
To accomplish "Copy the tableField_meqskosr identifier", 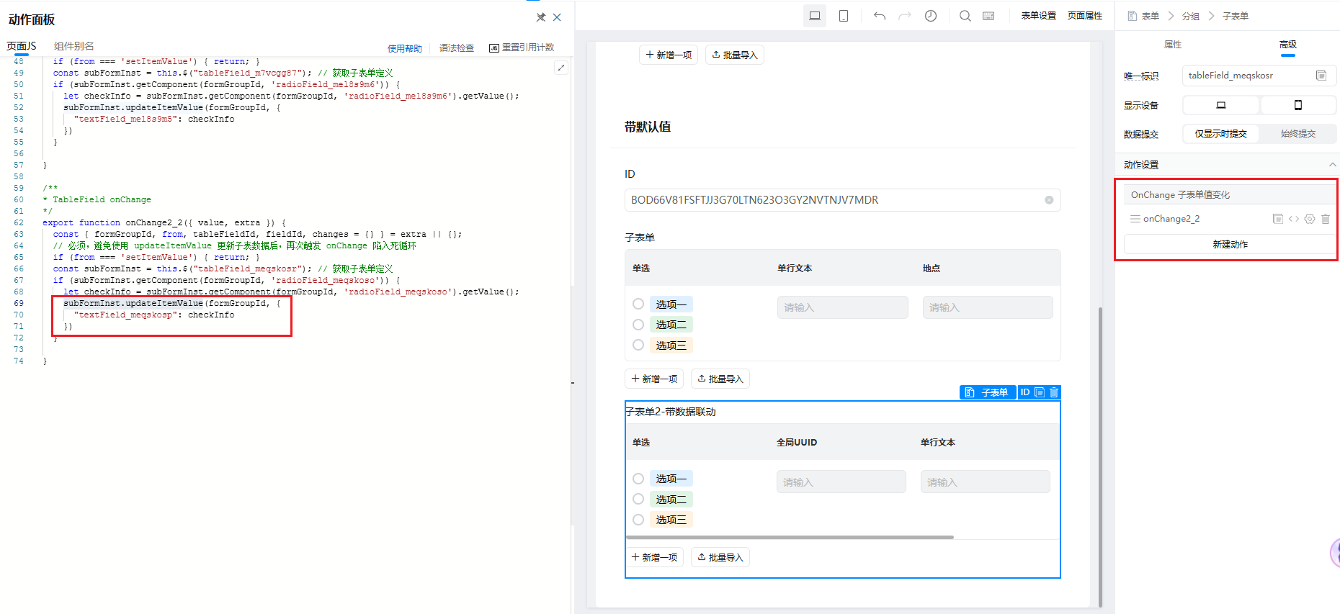I will (x=1321, y=76).
